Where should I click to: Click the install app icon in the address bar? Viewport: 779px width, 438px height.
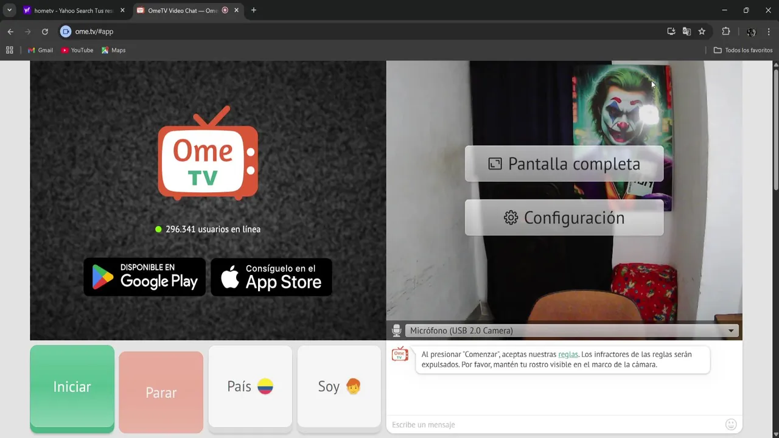tap(671, 32)
